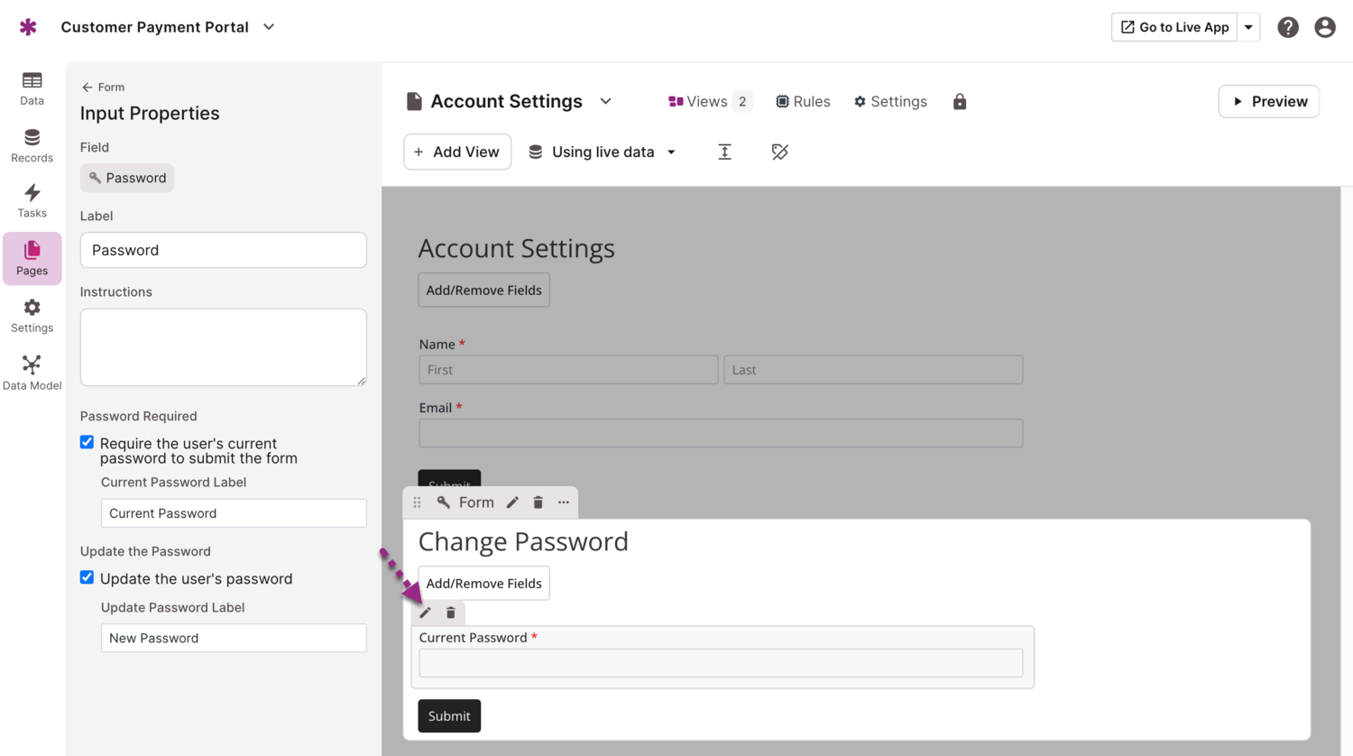1353x756 pixels.
Task: Click the Preview button
Action: pos(1268,102)
